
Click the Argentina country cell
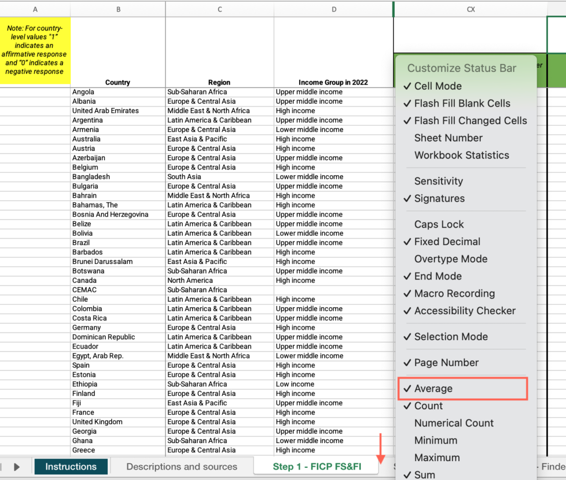point(118,120)
